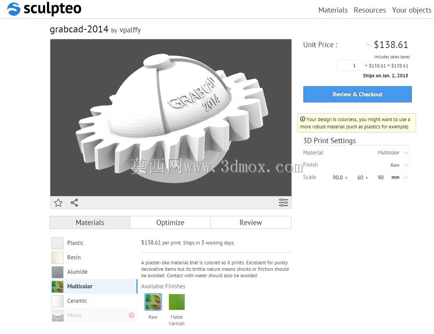The height and width of the screenshot is (334, 434).
Task: Click the Sculpteo logo
Action: click(44, 9)
